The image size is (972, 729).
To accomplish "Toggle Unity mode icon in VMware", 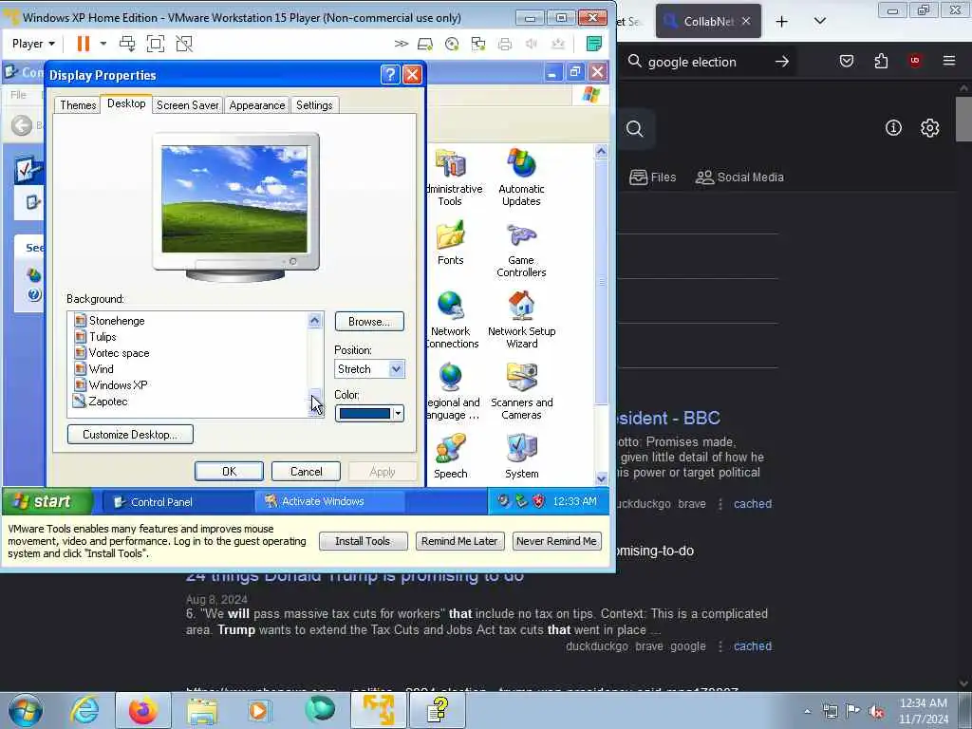I will tap(184, 44).
